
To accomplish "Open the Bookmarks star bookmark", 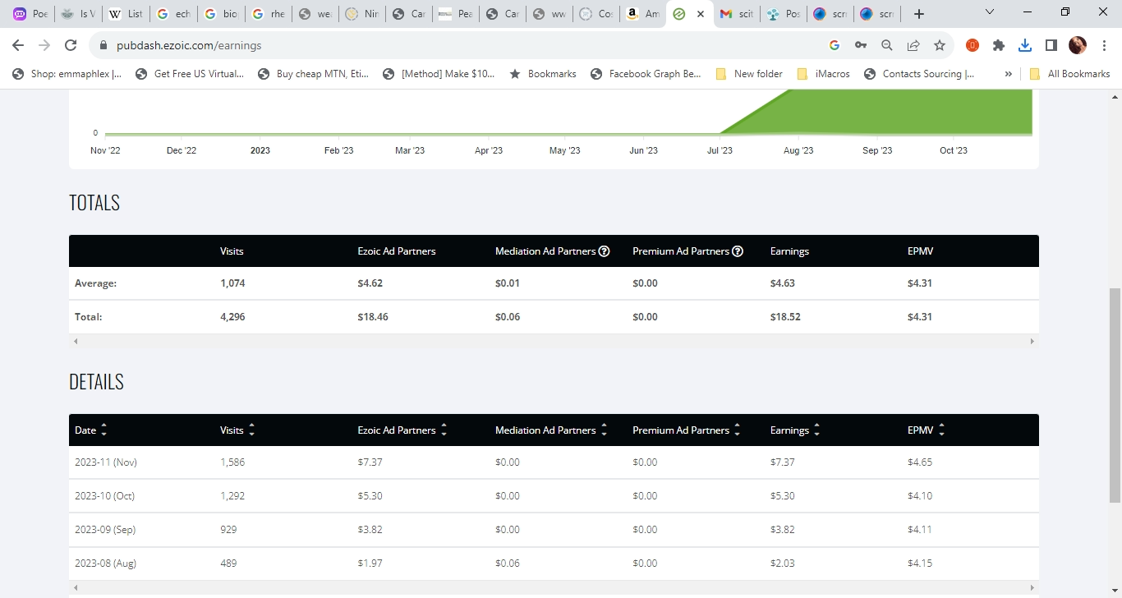I will click(x=543, y=74).
